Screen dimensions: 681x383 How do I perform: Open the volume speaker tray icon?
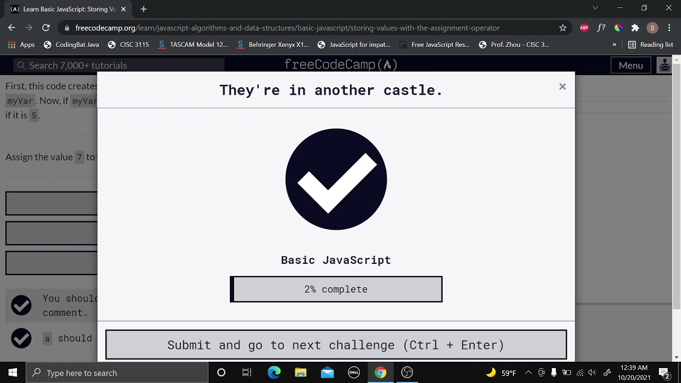pos(592,372)
